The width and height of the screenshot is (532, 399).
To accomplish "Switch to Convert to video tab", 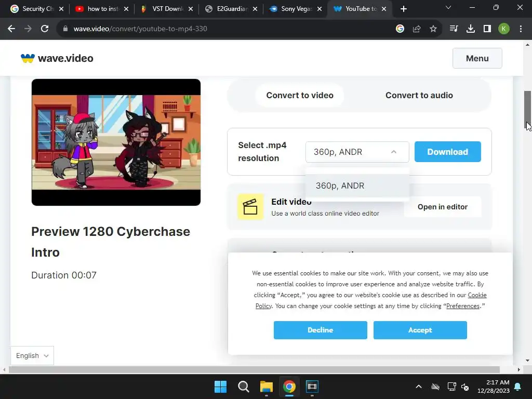I will pos(300,96).
